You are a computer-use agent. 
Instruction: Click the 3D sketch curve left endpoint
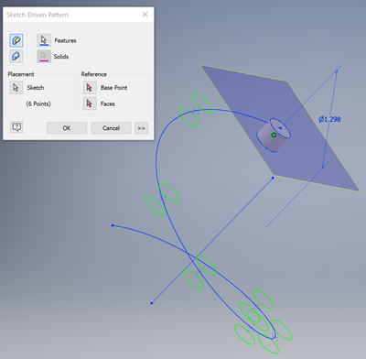(113, 225)
